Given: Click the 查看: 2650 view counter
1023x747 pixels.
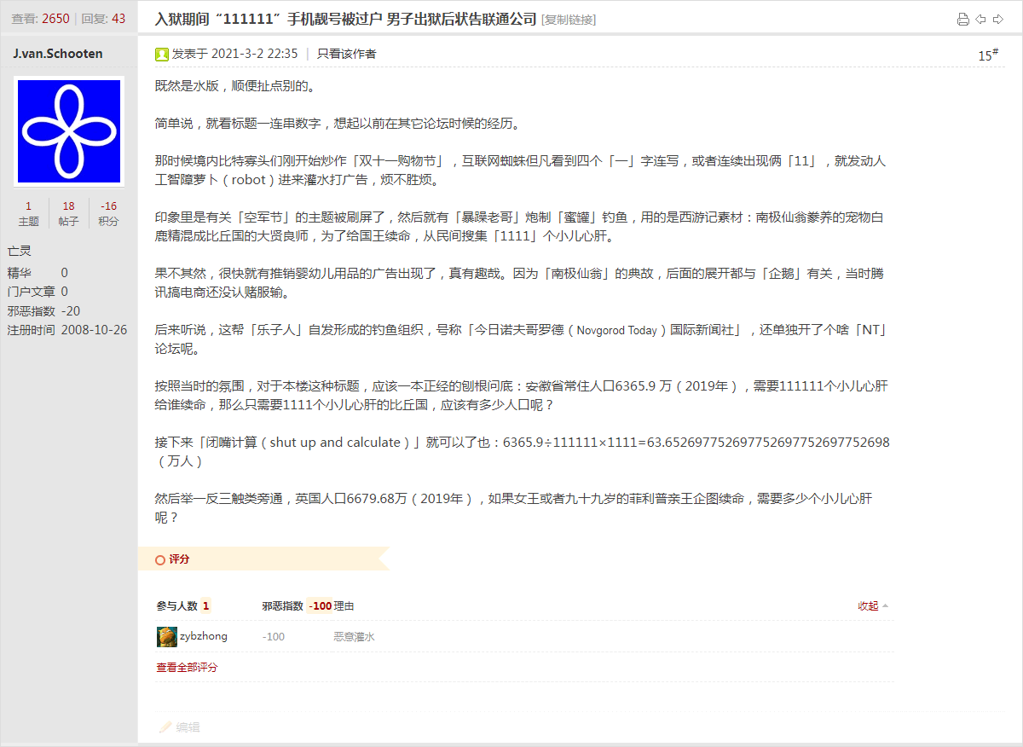Looking at the screenshot, I should tap(40, 19).
